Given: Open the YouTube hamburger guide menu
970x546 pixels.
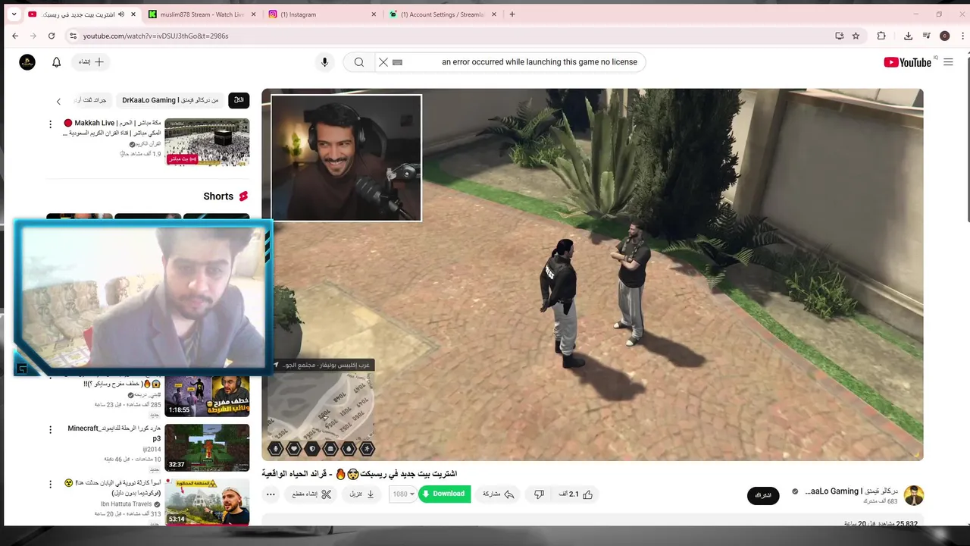Looking at the screenshot, I should click(948, 62).
